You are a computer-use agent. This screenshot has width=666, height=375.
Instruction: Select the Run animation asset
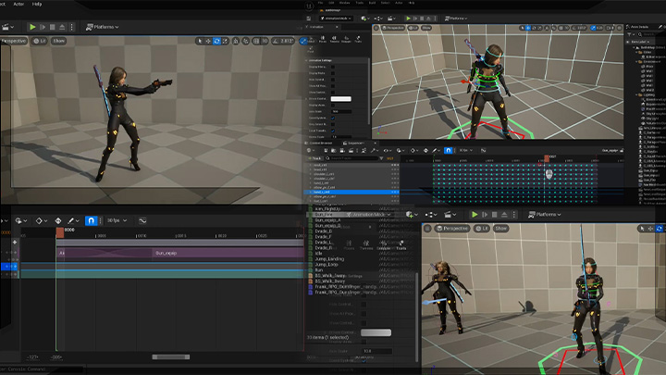(319, 270)
